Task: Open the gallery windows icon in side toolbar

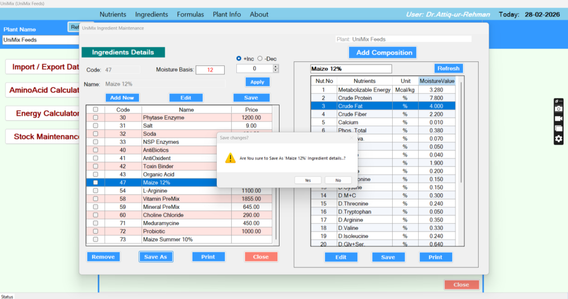Action: tap(559, 129)
